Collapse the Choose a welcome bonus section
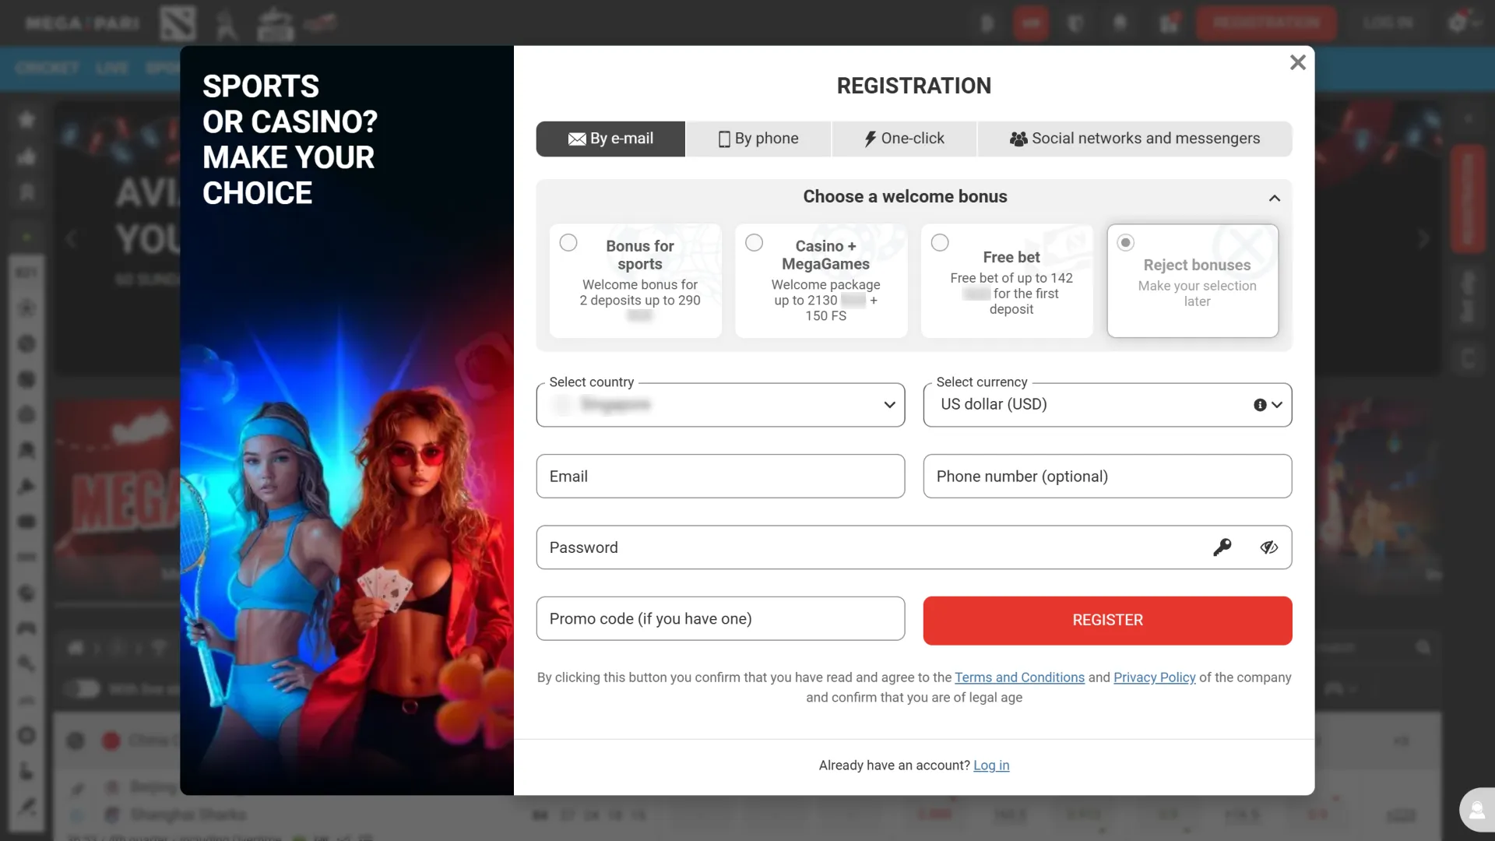Screen dimensions: 1495x841 (1275, 198)
